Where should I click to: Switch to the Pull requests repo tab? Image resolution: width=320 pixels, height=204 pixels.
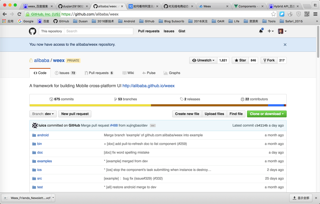99,73
